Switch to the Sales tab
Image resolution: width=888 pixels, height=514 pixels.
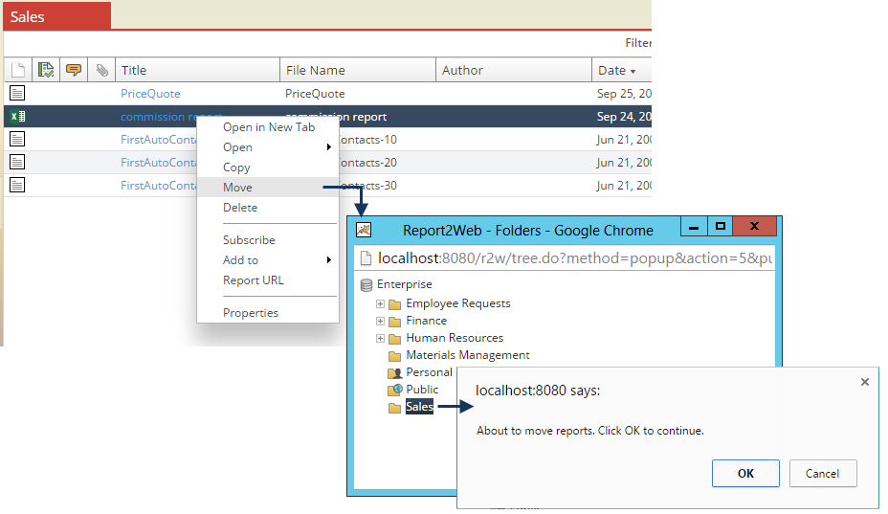57,16
